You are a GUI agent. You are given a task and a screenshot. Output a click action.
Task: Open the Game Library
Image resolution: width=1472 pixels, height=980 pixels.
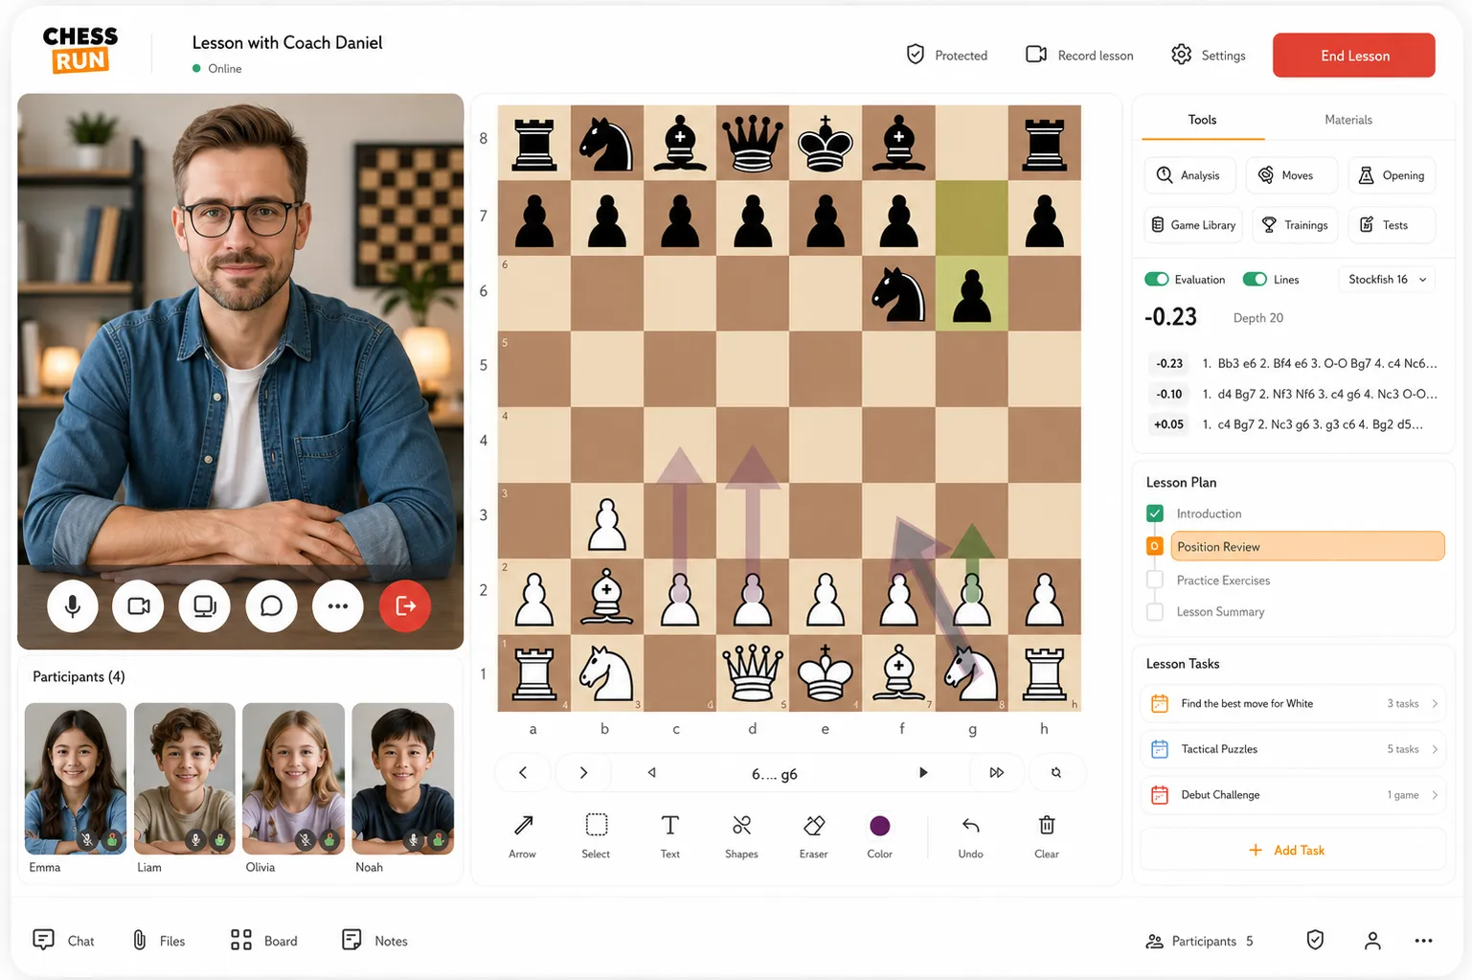pyautogui.click(x=1193, y=225)
